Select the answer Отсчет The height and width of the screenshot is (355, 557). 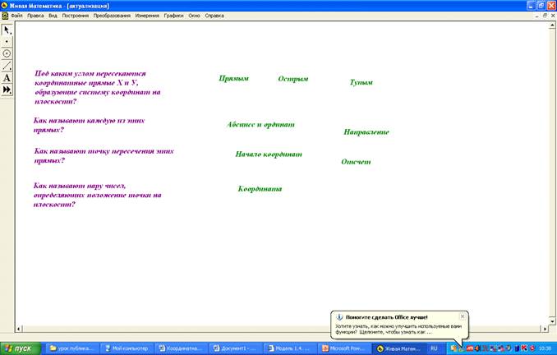(x=356, y=162)
